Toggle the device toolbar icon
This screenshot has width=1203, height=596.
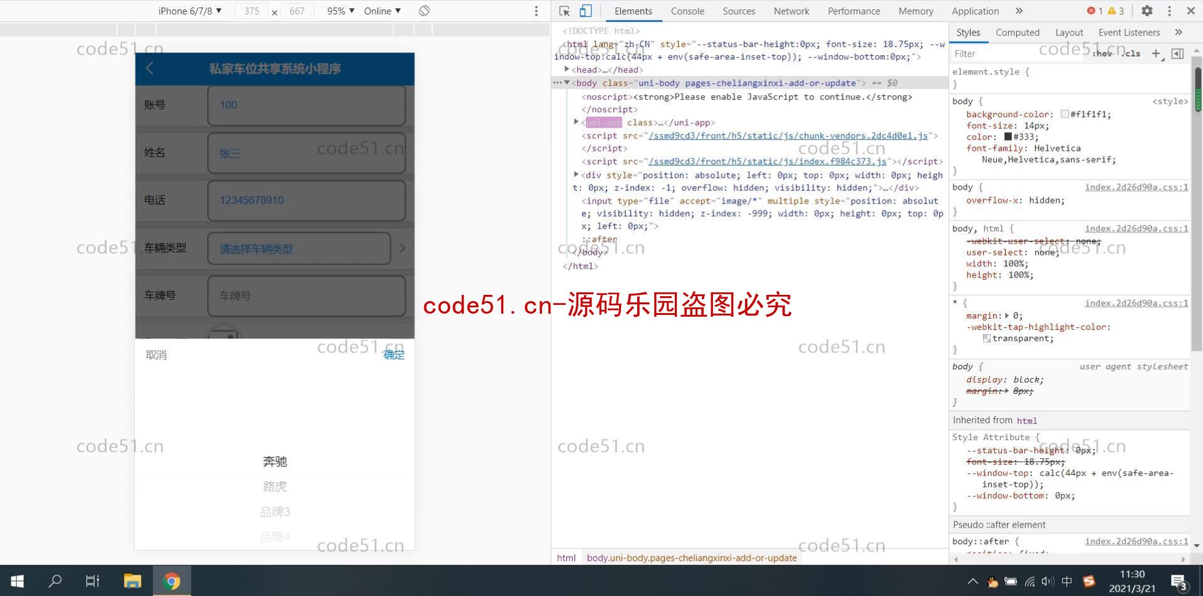tap(585, 11)
